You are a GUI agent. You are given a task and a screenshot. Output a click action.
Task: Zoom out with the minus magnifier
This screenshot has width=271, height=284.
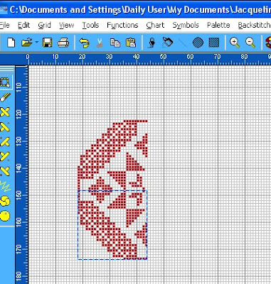(250, 43)
